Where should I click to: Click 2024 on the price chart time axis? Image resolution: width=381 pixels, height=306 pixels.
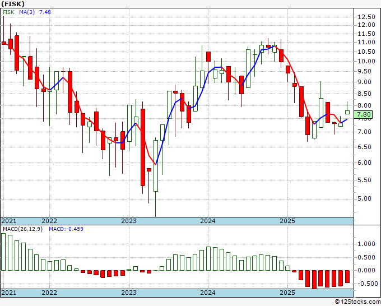208,221
